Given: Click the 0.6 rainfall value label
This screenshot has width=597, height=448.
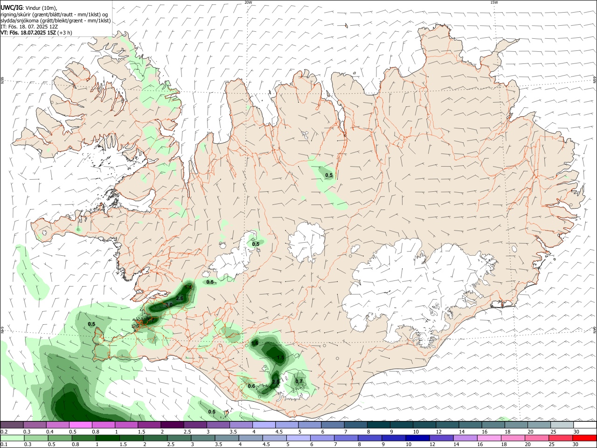Looking at the screenshot, I should (x=251, y=386).
